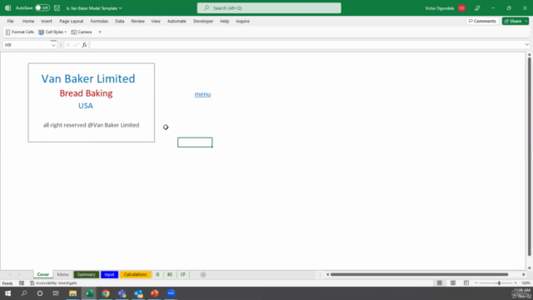Select the Calculations sheet tab
The width and height of the screenshot is (533, 300).
pos(135,274)
